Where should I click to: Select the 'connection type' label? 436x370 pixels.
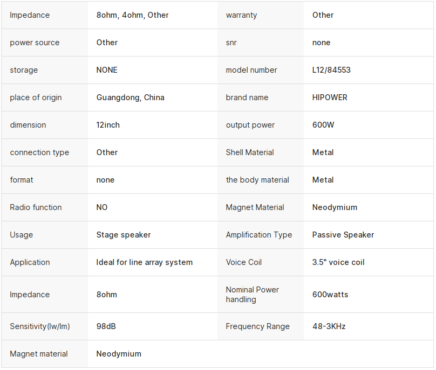click(x=39, y=152)
